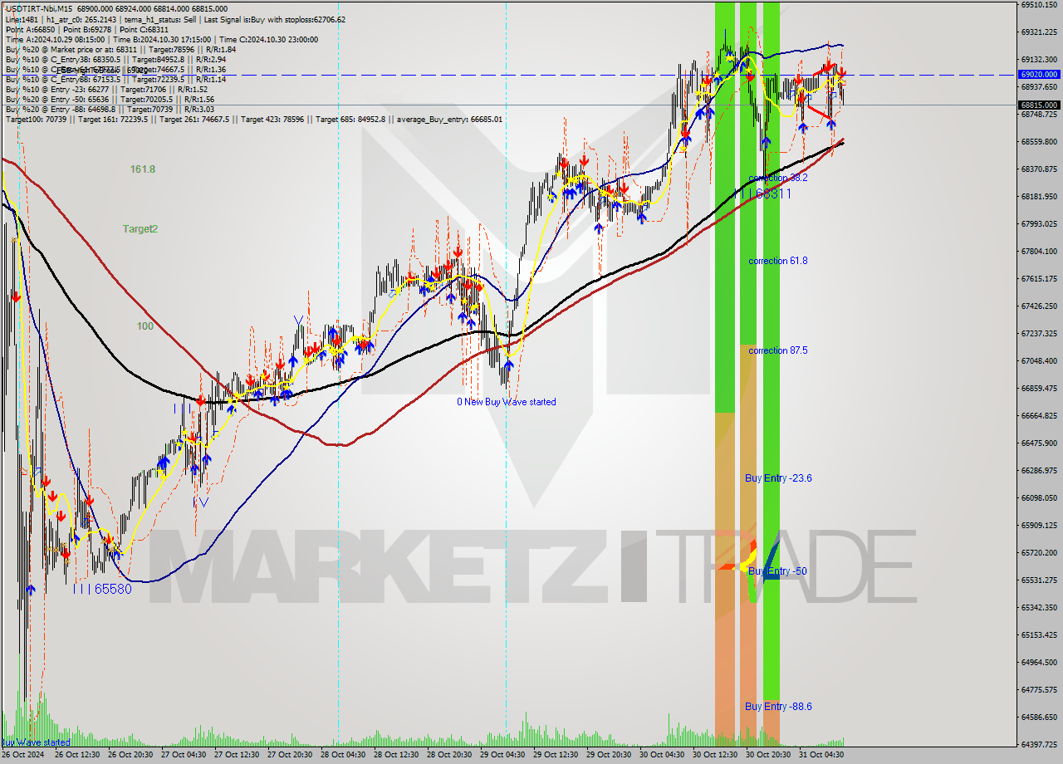This screenshot has height=764, width=1063.
Task: Click the 'Buy Wave started' label at bottom-left
Action: [35, 742]
